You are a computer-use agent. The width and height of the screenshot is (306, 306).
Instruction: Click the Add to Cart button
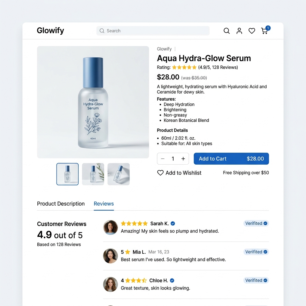(231, 159)
